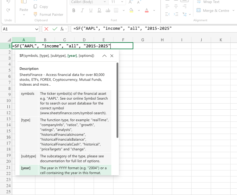Select column A header
Viewport: 237px width, 195px height.
[24, 40]
